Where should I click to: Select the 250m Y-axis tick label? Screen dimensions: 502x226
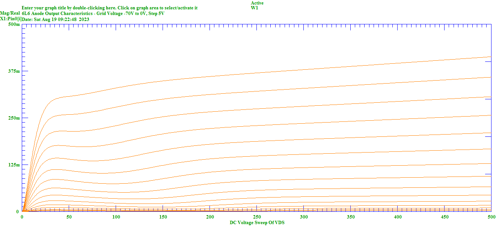[x=14, y=118]
